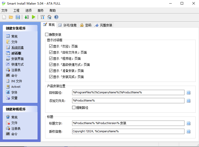The image size is (199, 147).
Task: Open the Settings tools icon in toolbar
Action: [43, 17]
